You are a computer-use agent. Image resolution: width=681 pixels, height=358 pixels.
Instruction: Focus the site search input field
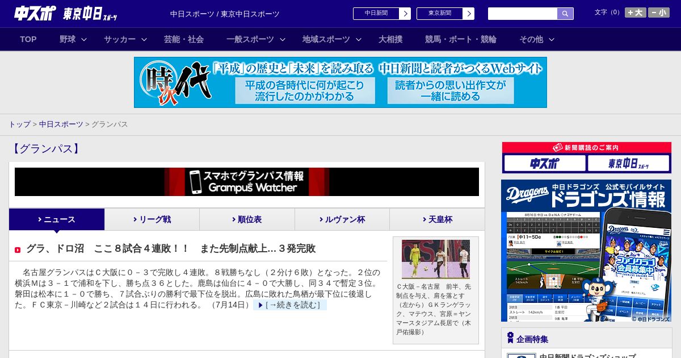click(523, 14)
